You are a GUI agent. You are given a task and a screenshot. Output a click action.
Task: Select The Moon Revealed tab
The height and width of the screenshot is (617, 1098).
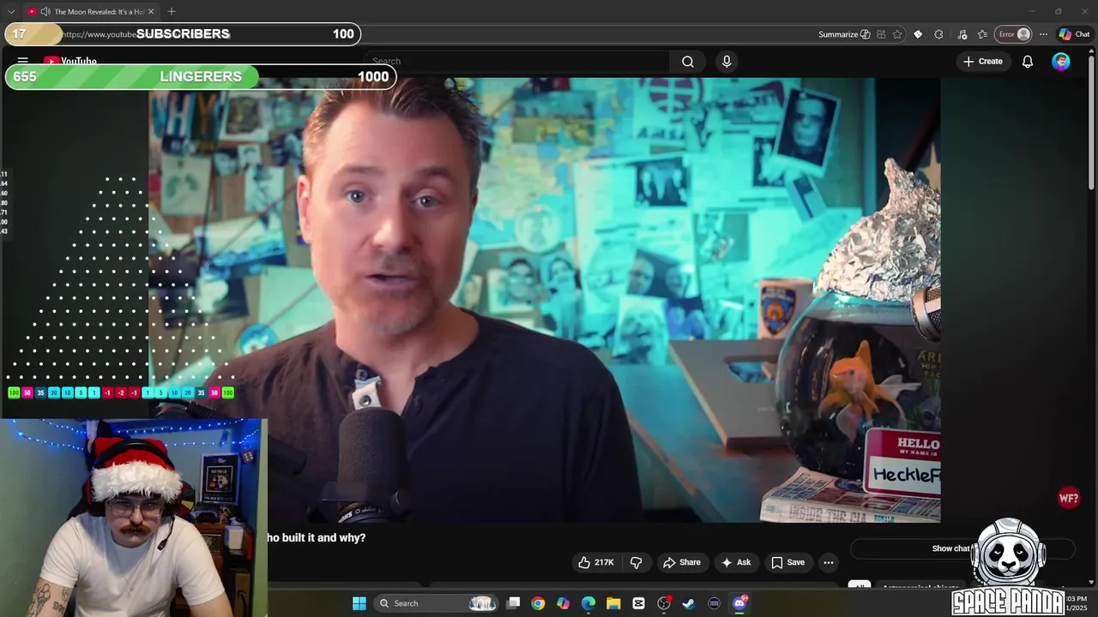coord(90,12)
